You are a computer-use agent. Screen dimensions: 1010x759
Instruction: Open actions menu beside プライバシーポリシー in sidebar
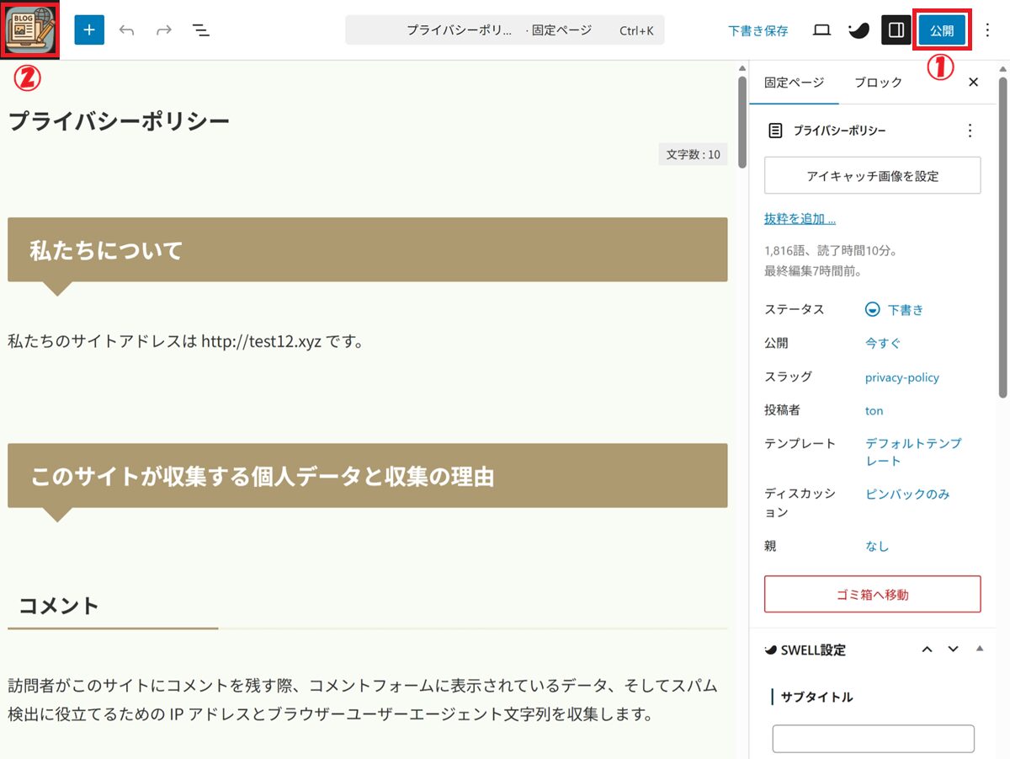point(970,131)
